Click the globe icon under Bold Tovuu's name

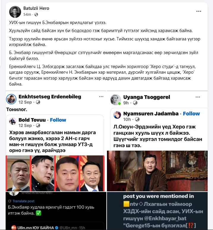point(38,126)
